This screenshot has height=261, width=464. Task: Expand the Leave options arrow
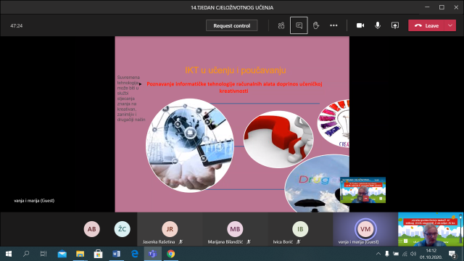[450, 26]
